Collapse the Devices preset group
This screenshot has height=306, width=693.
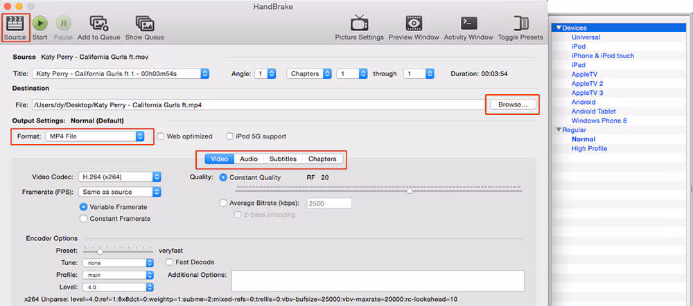coord(559,28)
